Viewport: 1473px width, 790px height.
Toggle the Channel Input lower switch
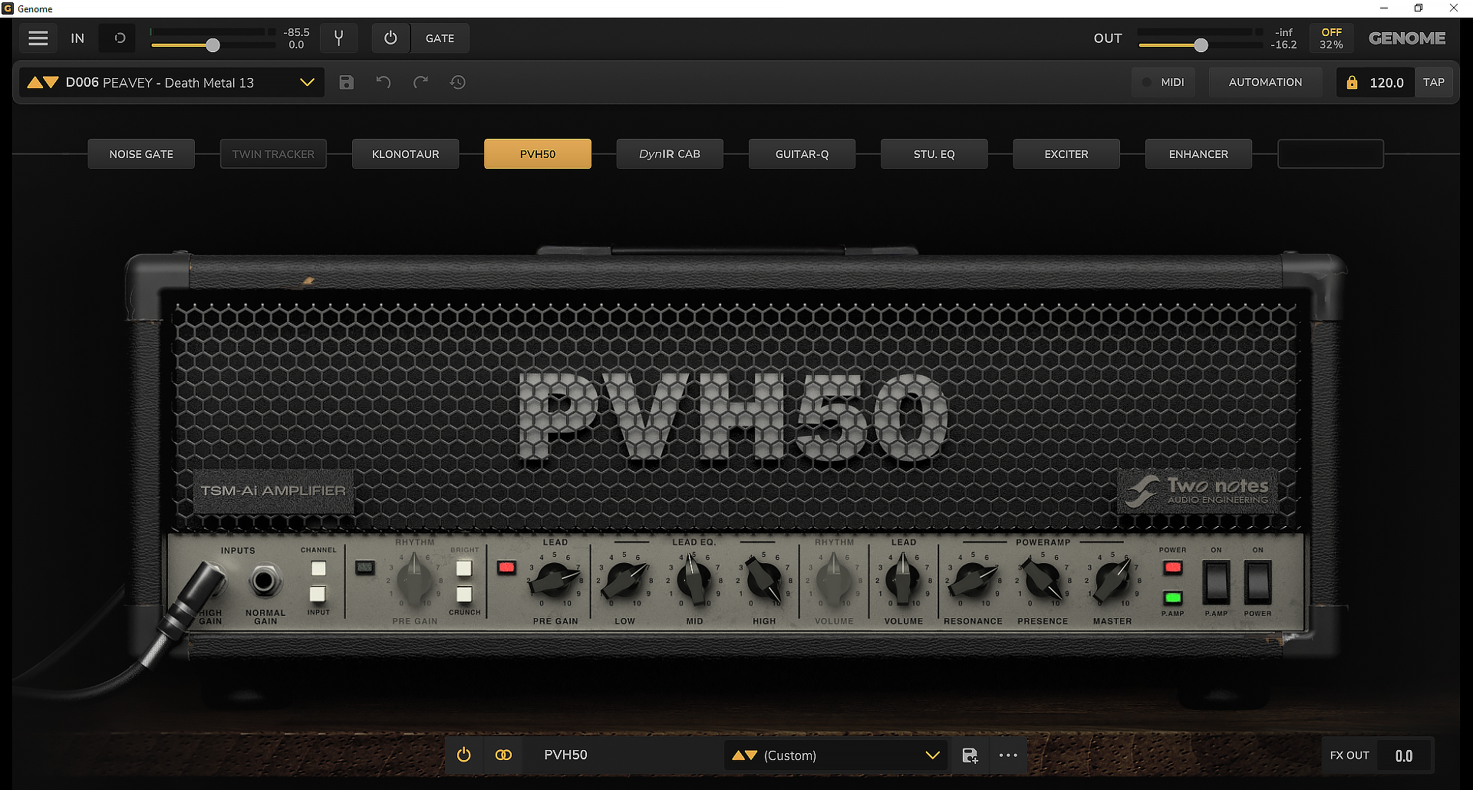pos(318,594)
